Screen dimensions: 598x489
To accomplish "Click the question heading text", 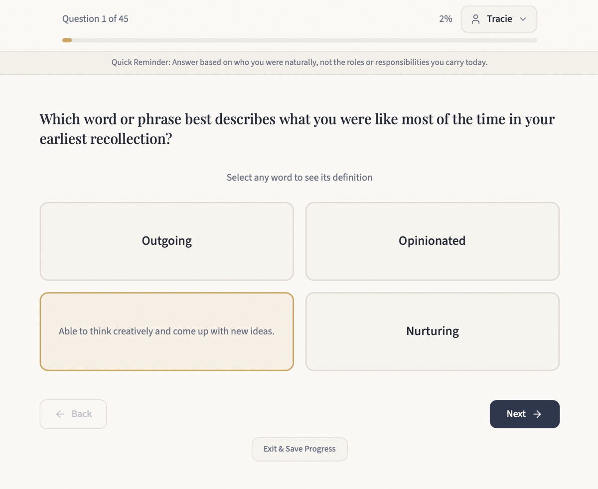I will 297,129.
